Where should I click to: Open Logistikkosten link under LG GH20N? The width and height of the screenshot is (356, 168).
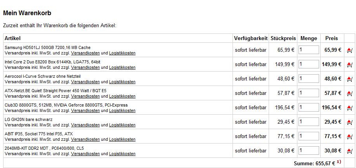coord(122,125)
